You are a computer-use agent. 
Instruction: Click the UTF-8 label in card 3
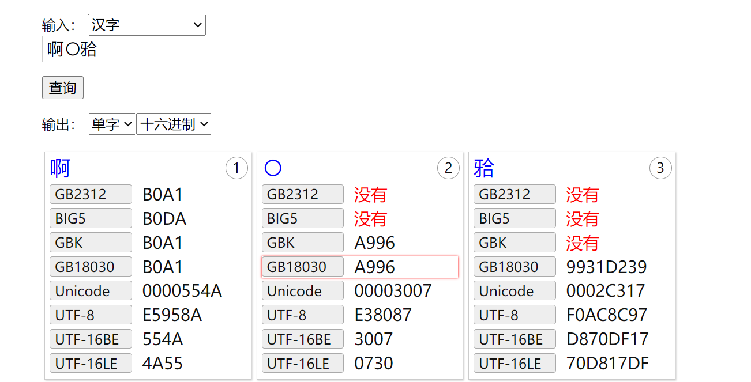click(x=515, y=315)
